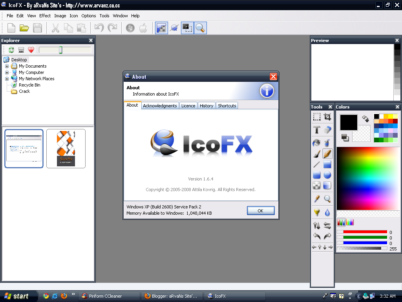This screenshot has width=402, height=302.
Task: Click the Save diskette toolbar icon
Action: pos(37,28)
